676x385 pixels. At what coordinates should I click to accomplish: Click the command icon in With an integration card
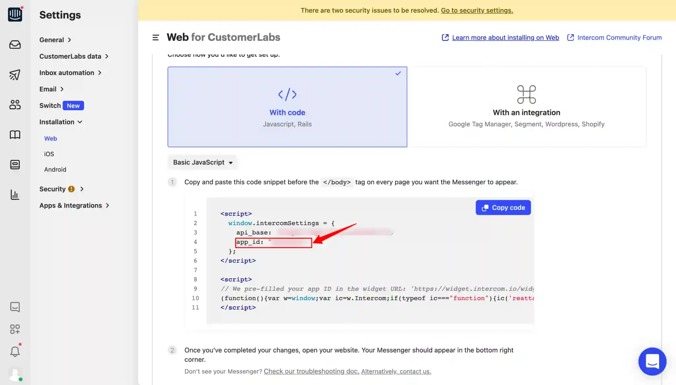(526, 94)
